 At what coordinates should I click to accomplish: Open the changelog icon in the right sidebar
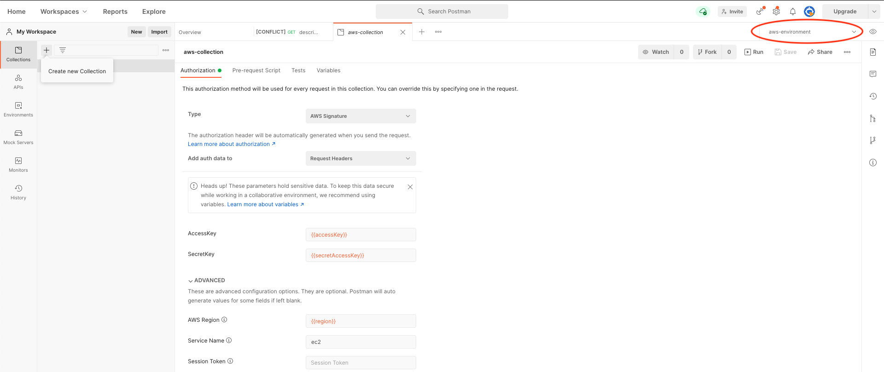(873, 96)
